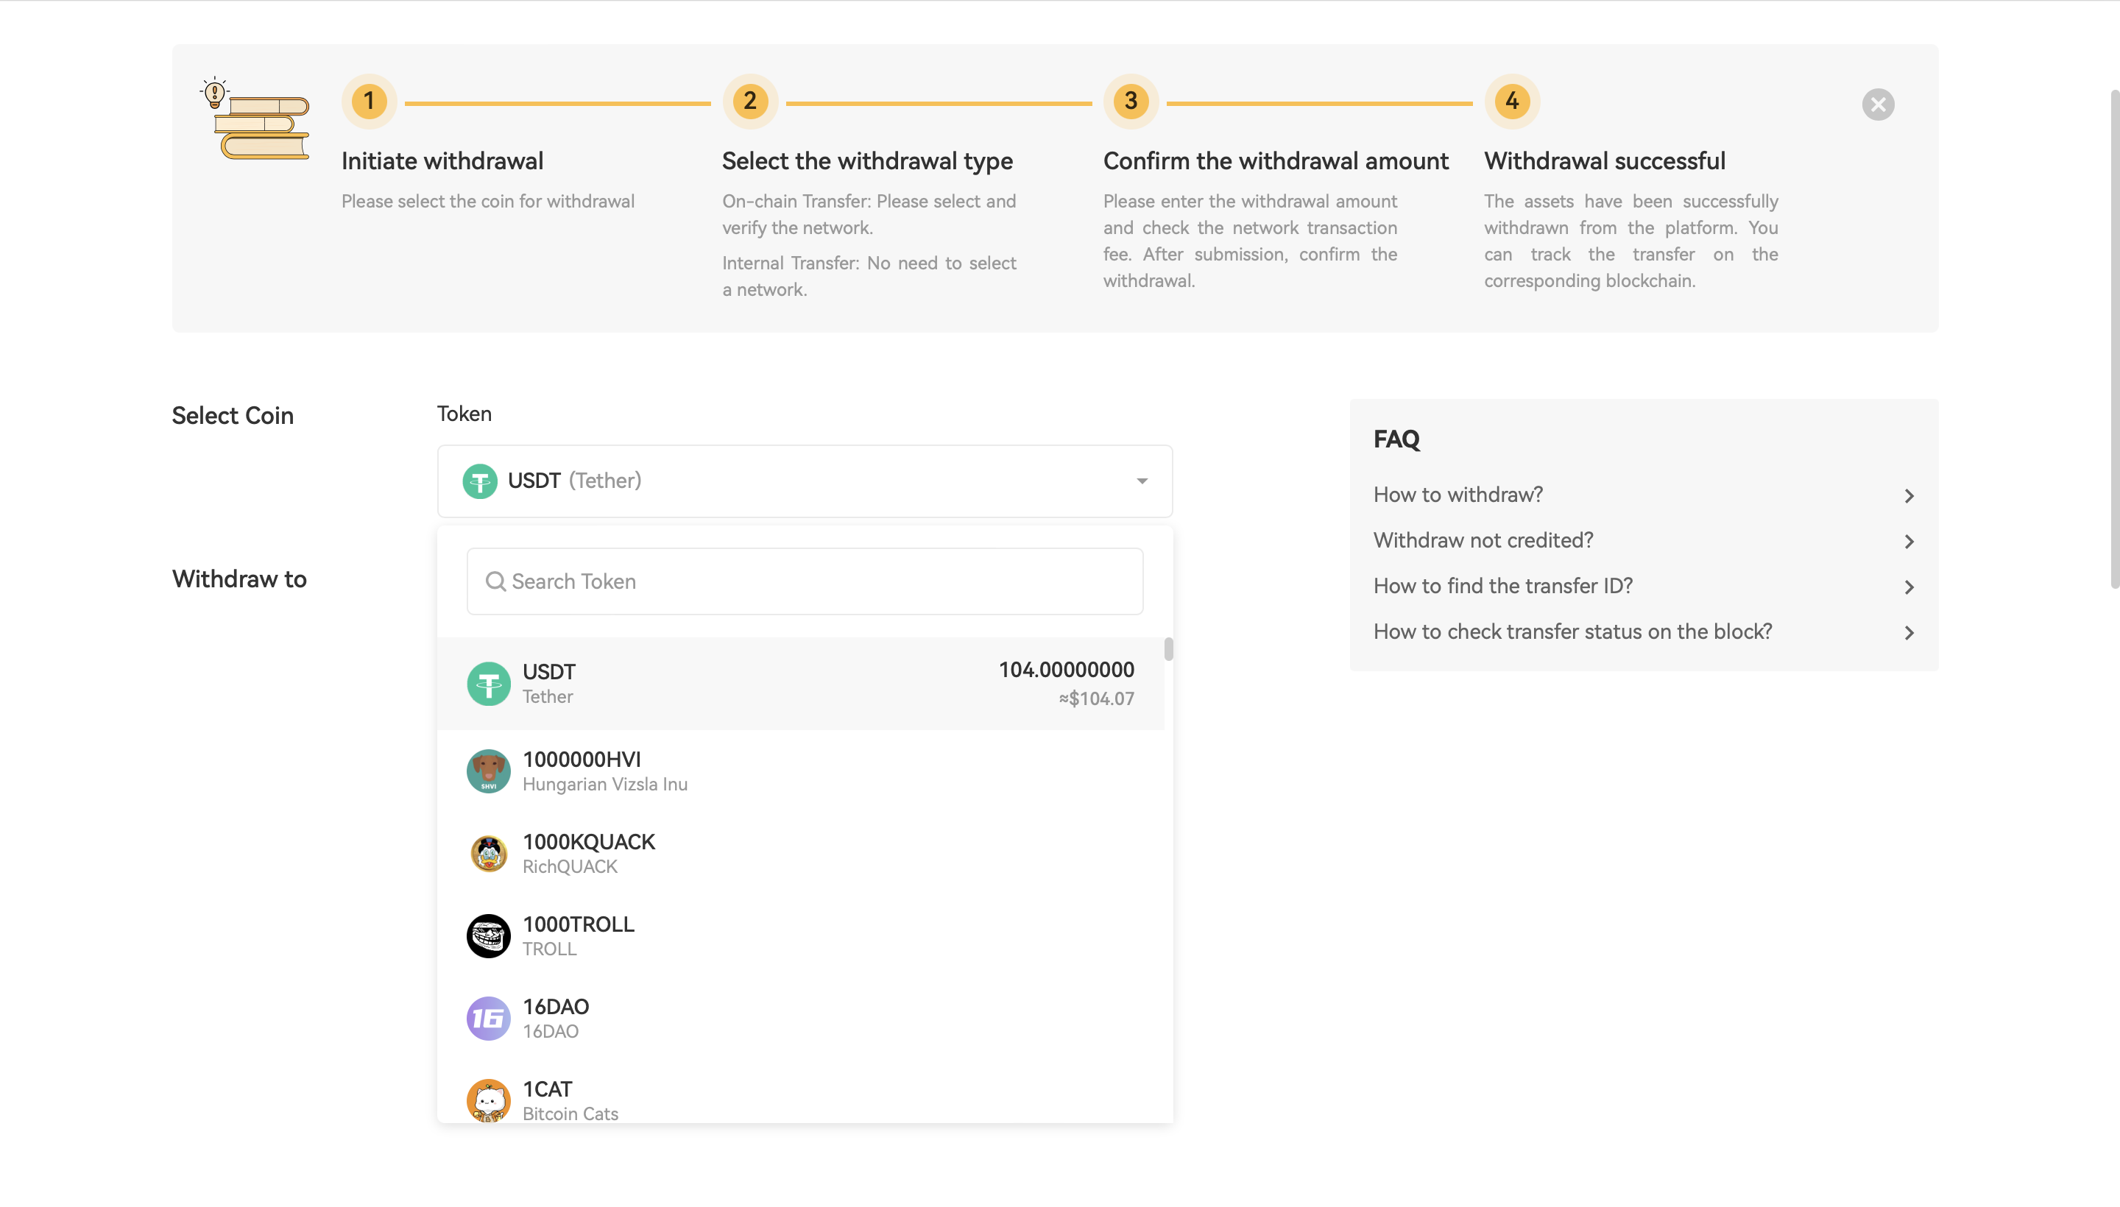Click the 104.00000000 USDT balance
Viewport: 2120px width, 1207px height.
point(1066,670)
